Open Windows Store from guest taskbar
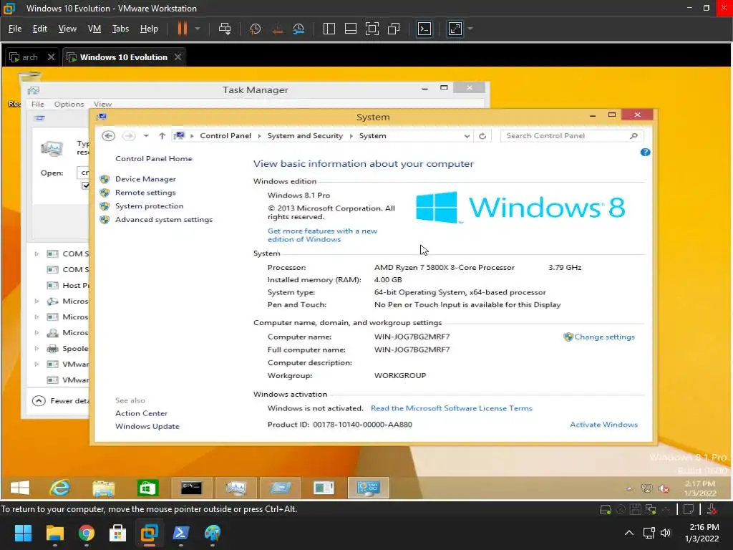733x550 pixels. 147,488
